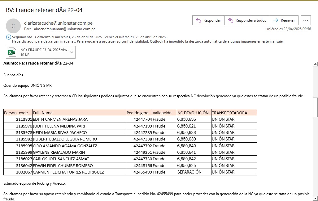This screenshot has height=201, width=318.
Task: Open the Excel attachment icon
Action: (12, 52)
